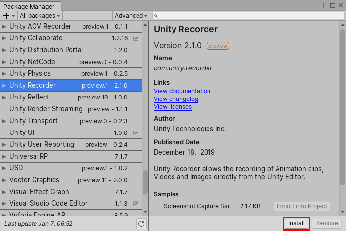Open the dropdown arrow beside the plus
Image resolution: width=346 pixels, height=231 pixels.
tap(13, 16)
